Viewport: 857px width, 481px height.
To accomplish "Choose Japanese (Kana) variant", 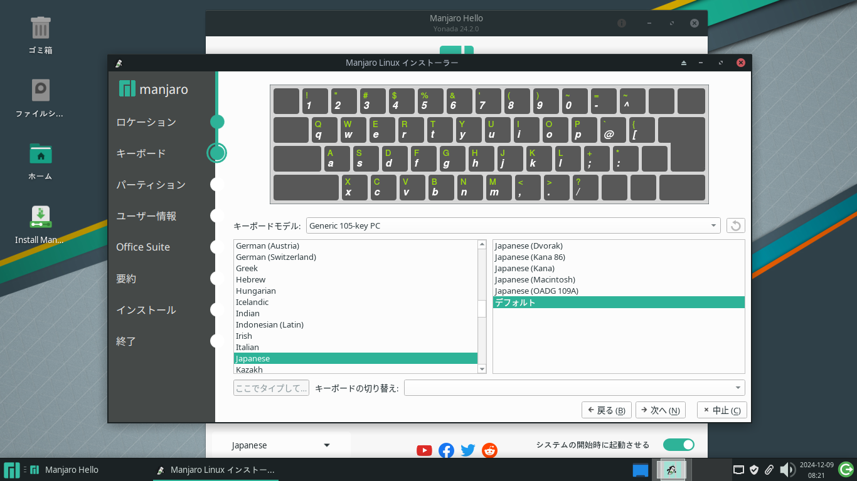I will pyautogui.click(x=619, y=268).
